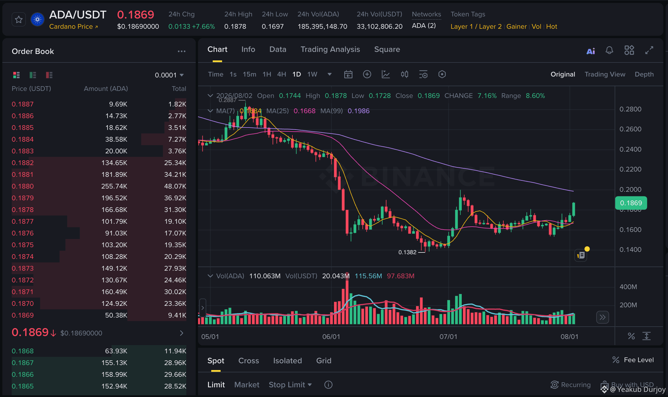
Task: Collapse the MA indicator row chevron
Action: (210, 111)
